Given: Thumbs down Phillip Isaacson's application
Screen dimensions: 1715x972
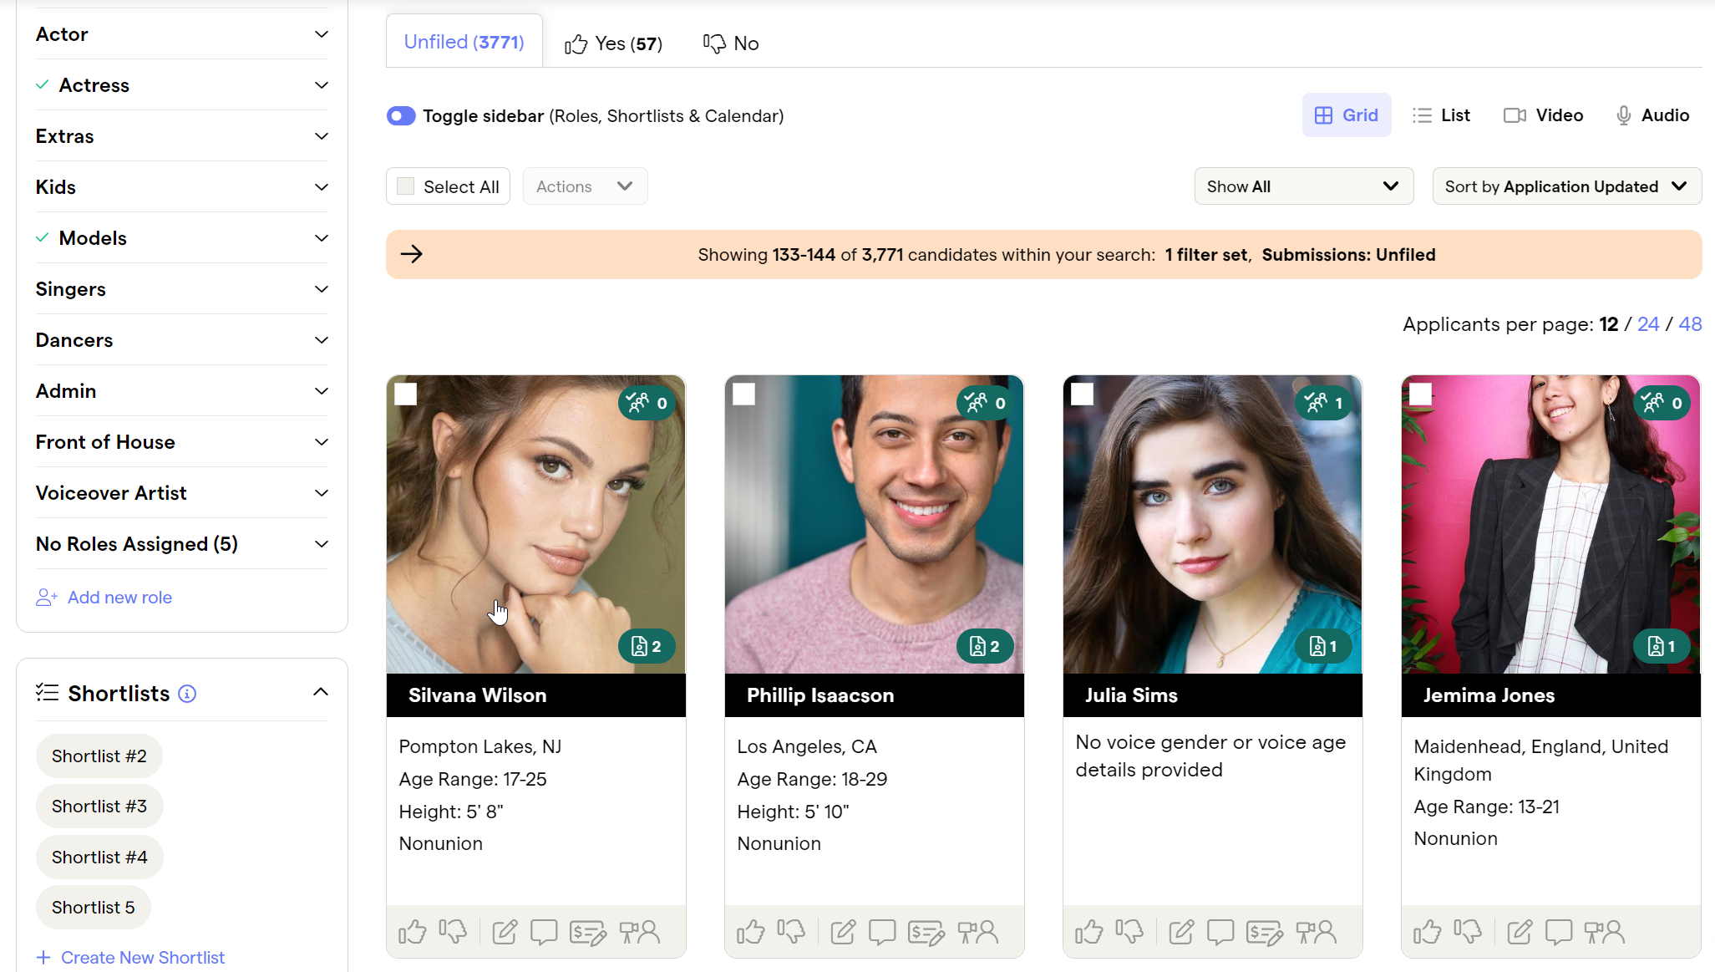Looking at the screenshot, I should pos(791,932).
